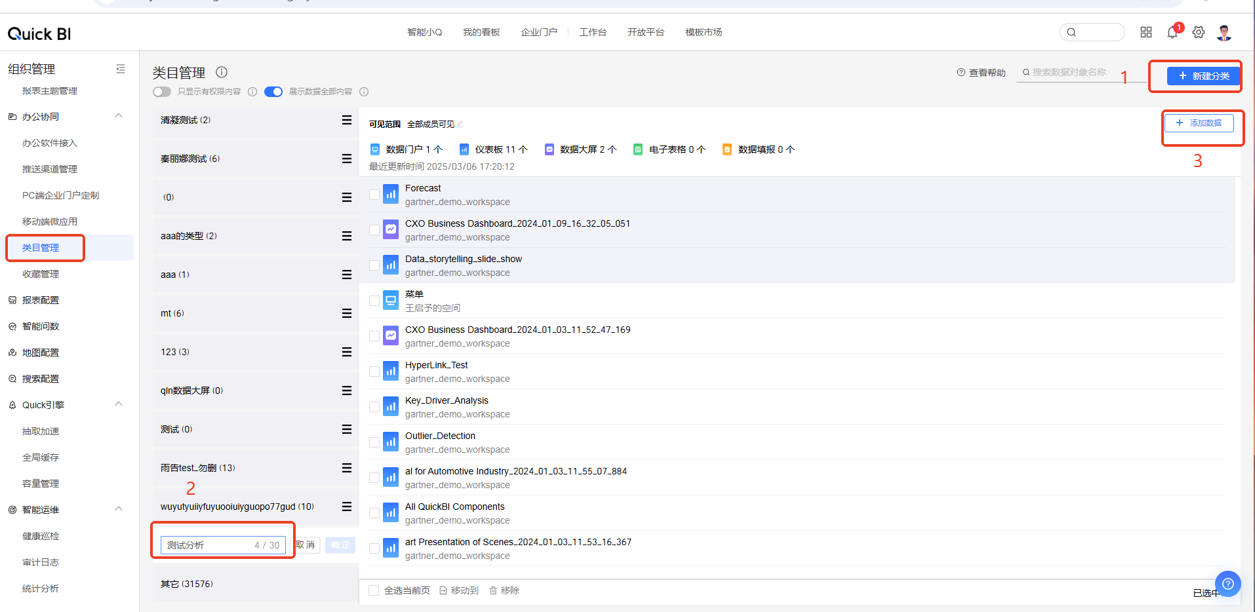This screenshot has width=1255, height=612.
Task: Click the hamburger icon for 清凝测试 category
Action: tap(346, 120)
